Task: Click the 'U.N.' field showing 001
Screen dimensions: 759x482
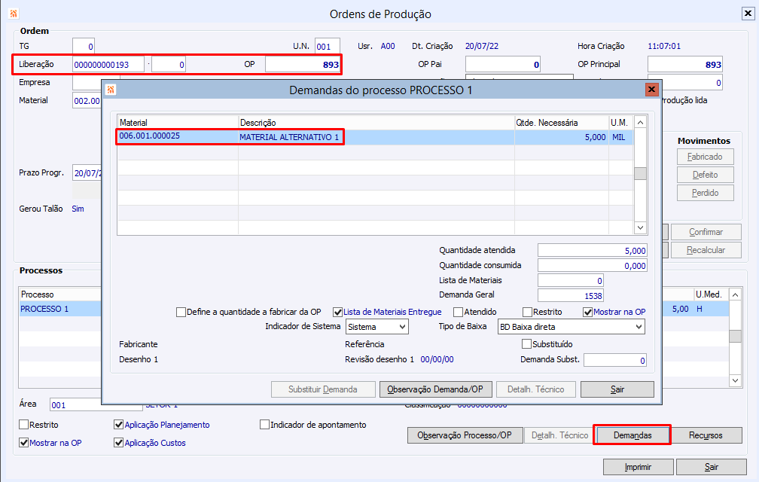Action: click(x=328, y=47)
